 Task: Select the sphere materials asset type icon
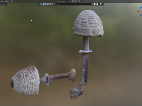(x=46, y=4)
